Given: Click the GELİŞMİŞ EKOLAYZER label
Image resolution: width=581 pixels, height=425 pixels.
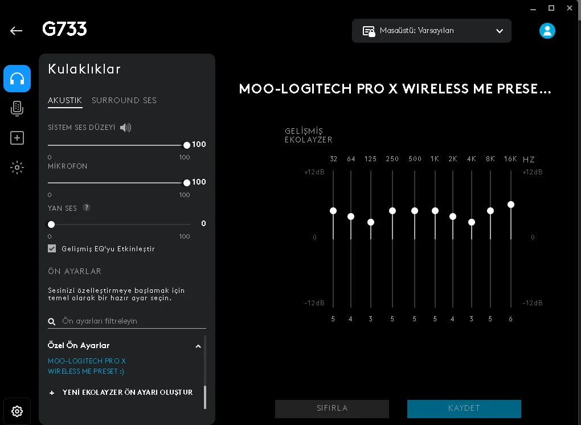Looking at the screenshot, I should coord(309,135).
